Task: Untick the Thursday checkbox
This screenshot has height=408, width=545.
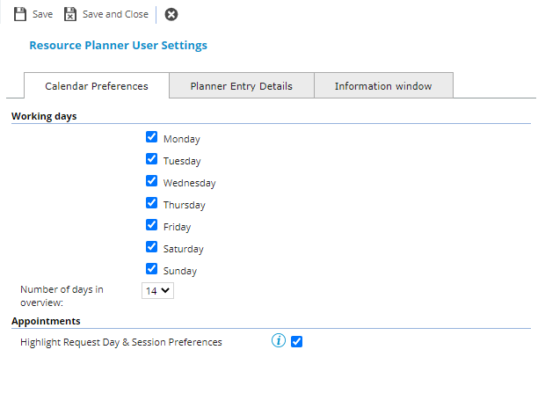Action: [x=151, y=203]
